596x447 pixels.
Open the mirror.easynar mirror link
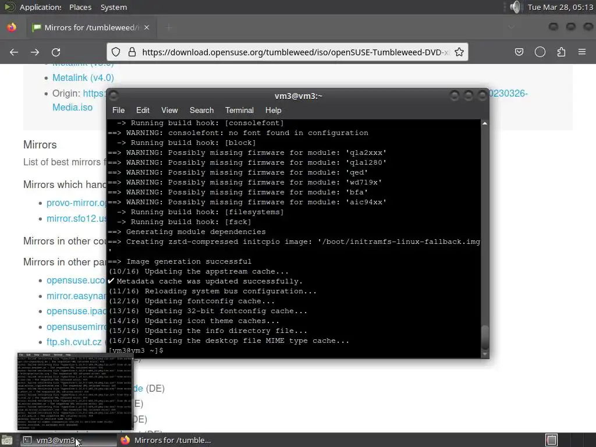(76, 296)
